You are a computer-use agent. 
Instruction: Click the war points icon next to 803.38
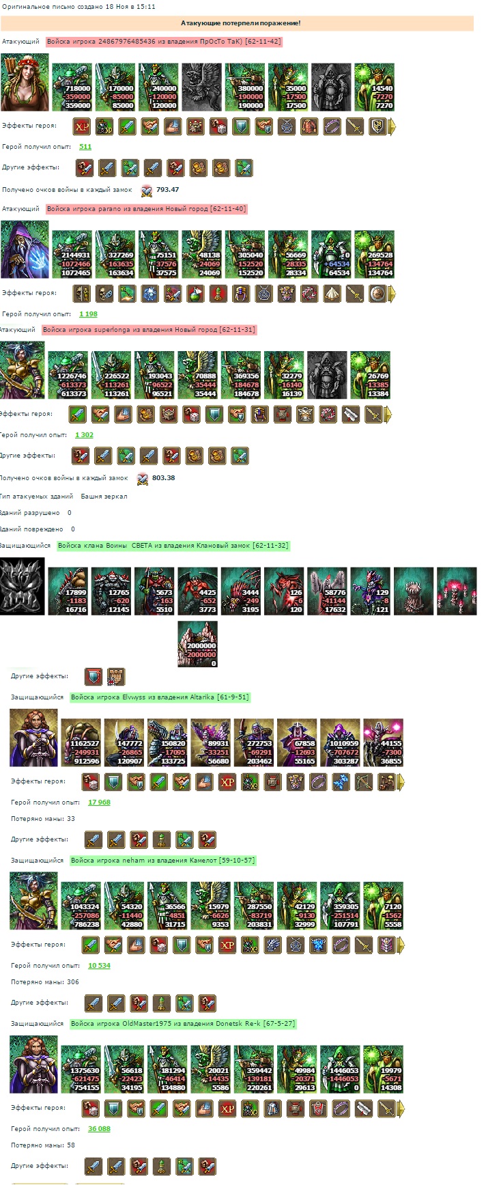[143, 479]
